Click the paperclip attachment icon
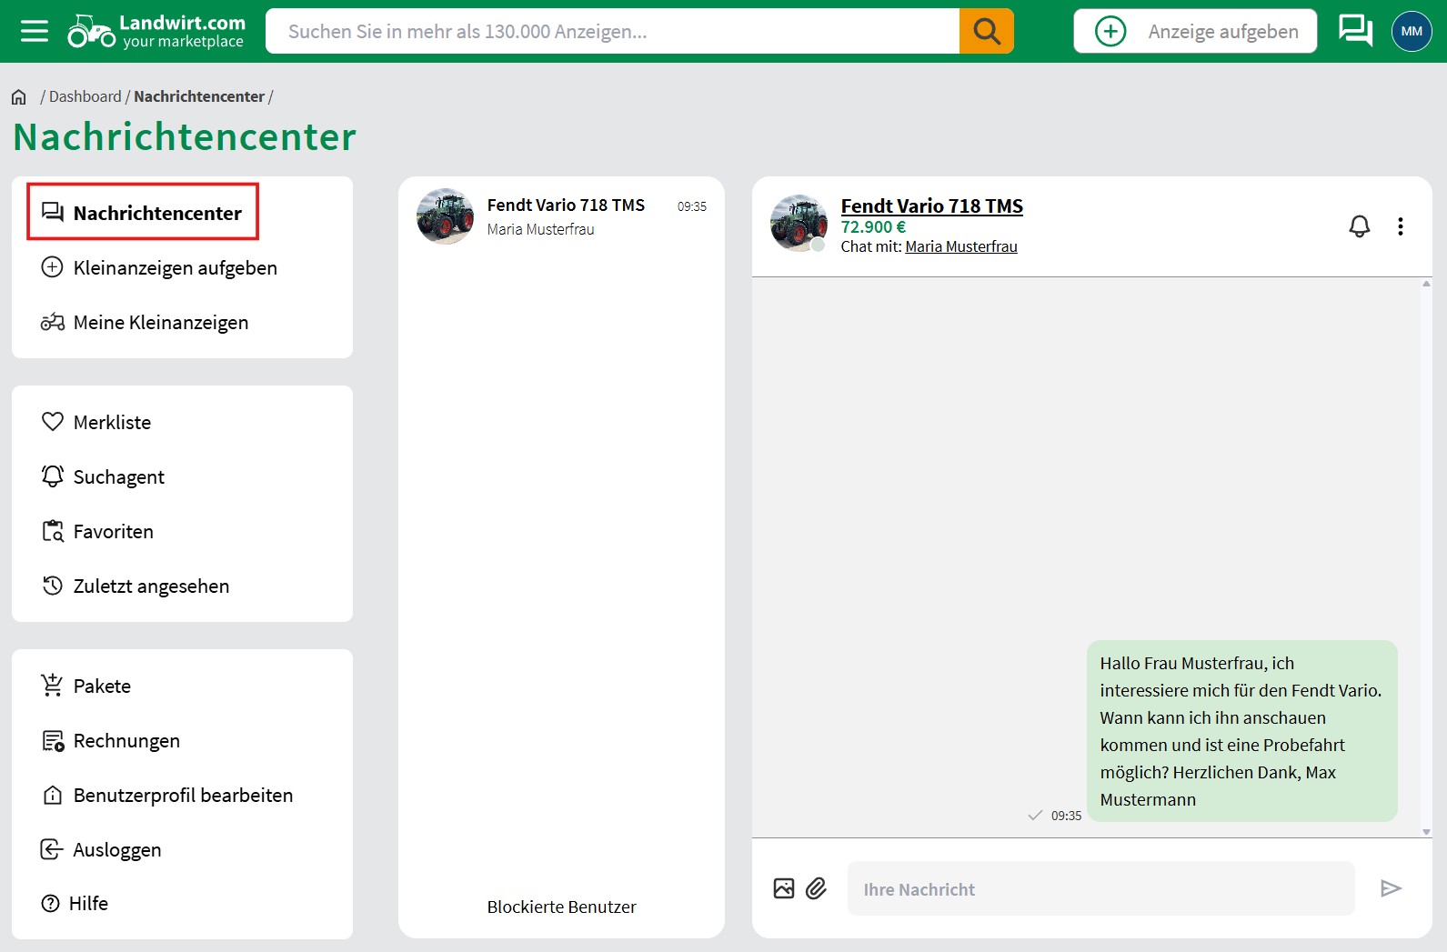Screen dimensions: 1447x952 (816, 888)
